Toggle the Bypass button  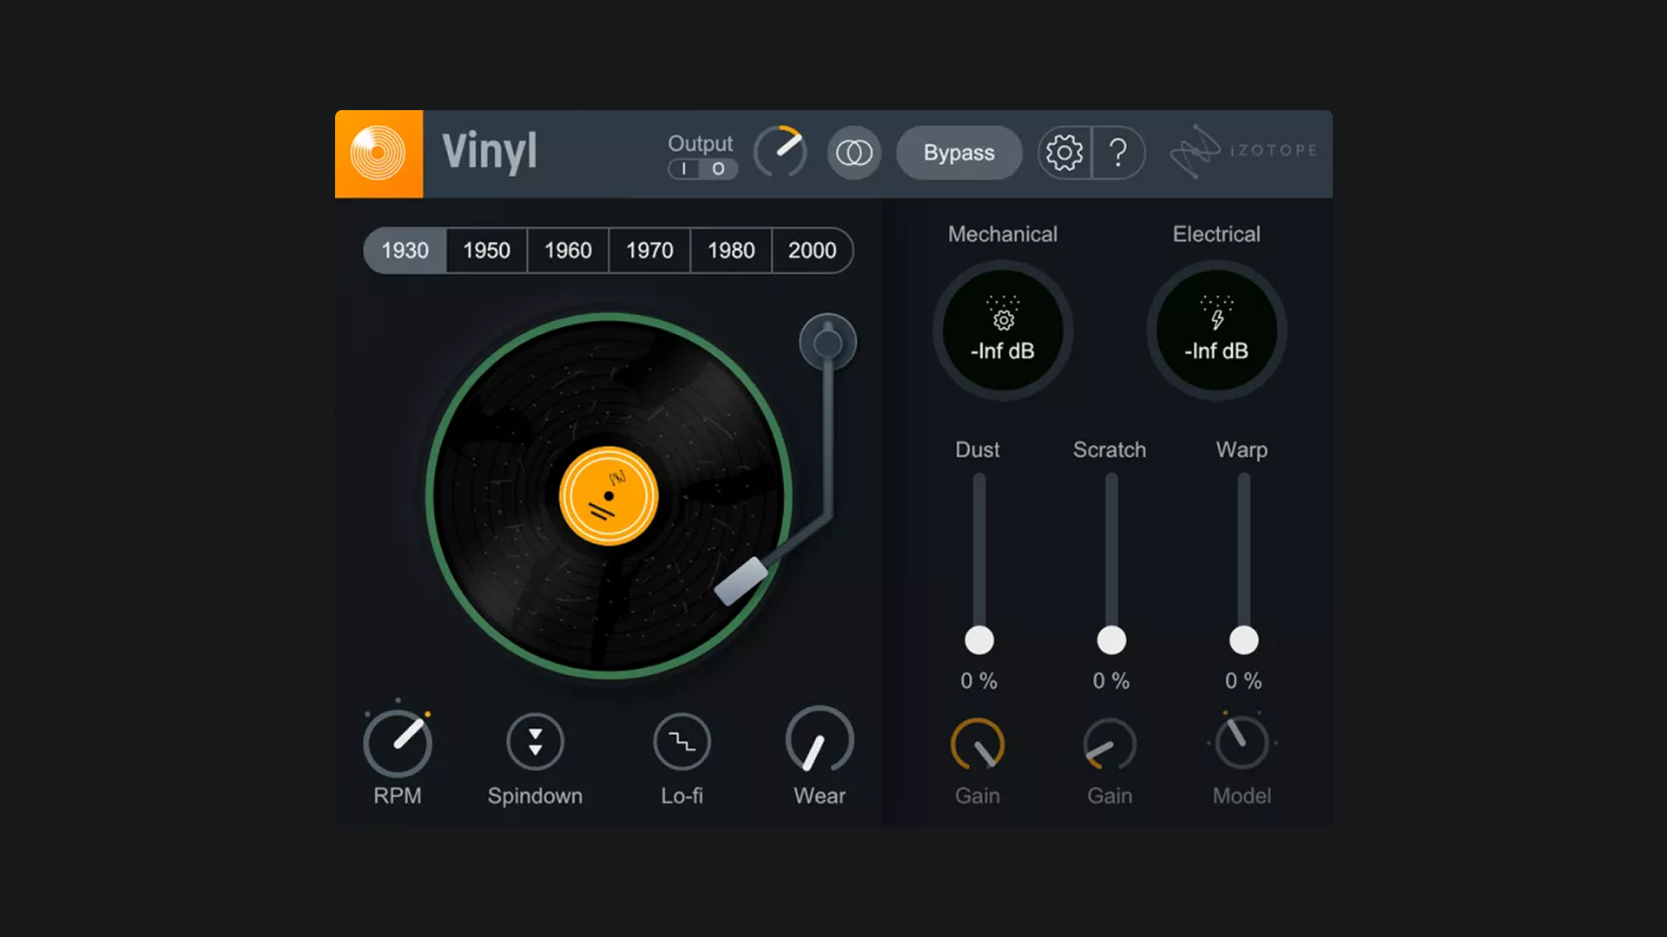coord(959,153)
